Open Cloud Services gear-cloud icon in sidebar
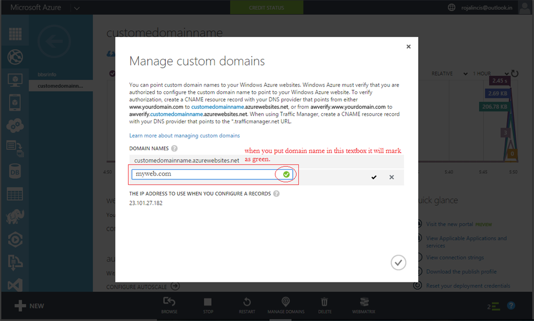Viewport: 534px width, 321px height. [x=15, y=126]
